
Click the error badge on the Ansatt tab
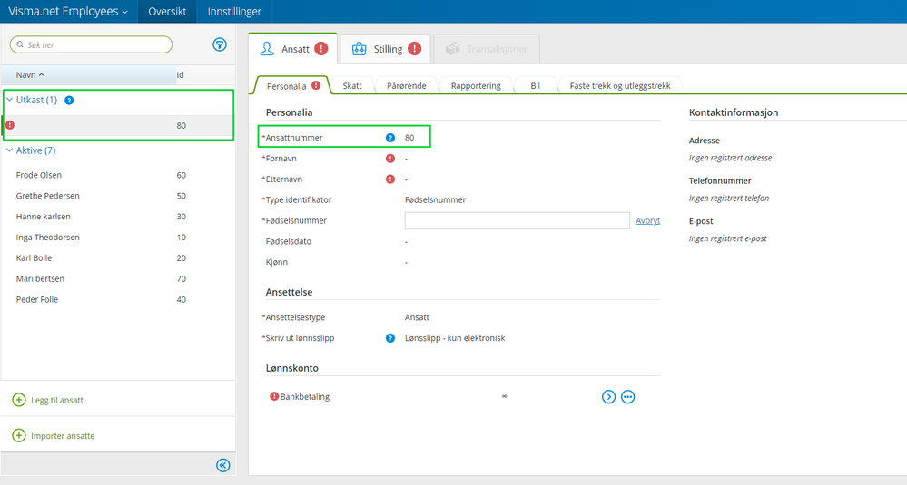point(321,49)
